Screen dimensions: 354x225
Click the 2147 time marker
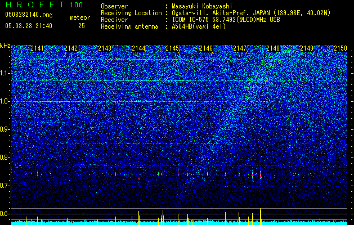pyautogui.click(x=240, y=48)
